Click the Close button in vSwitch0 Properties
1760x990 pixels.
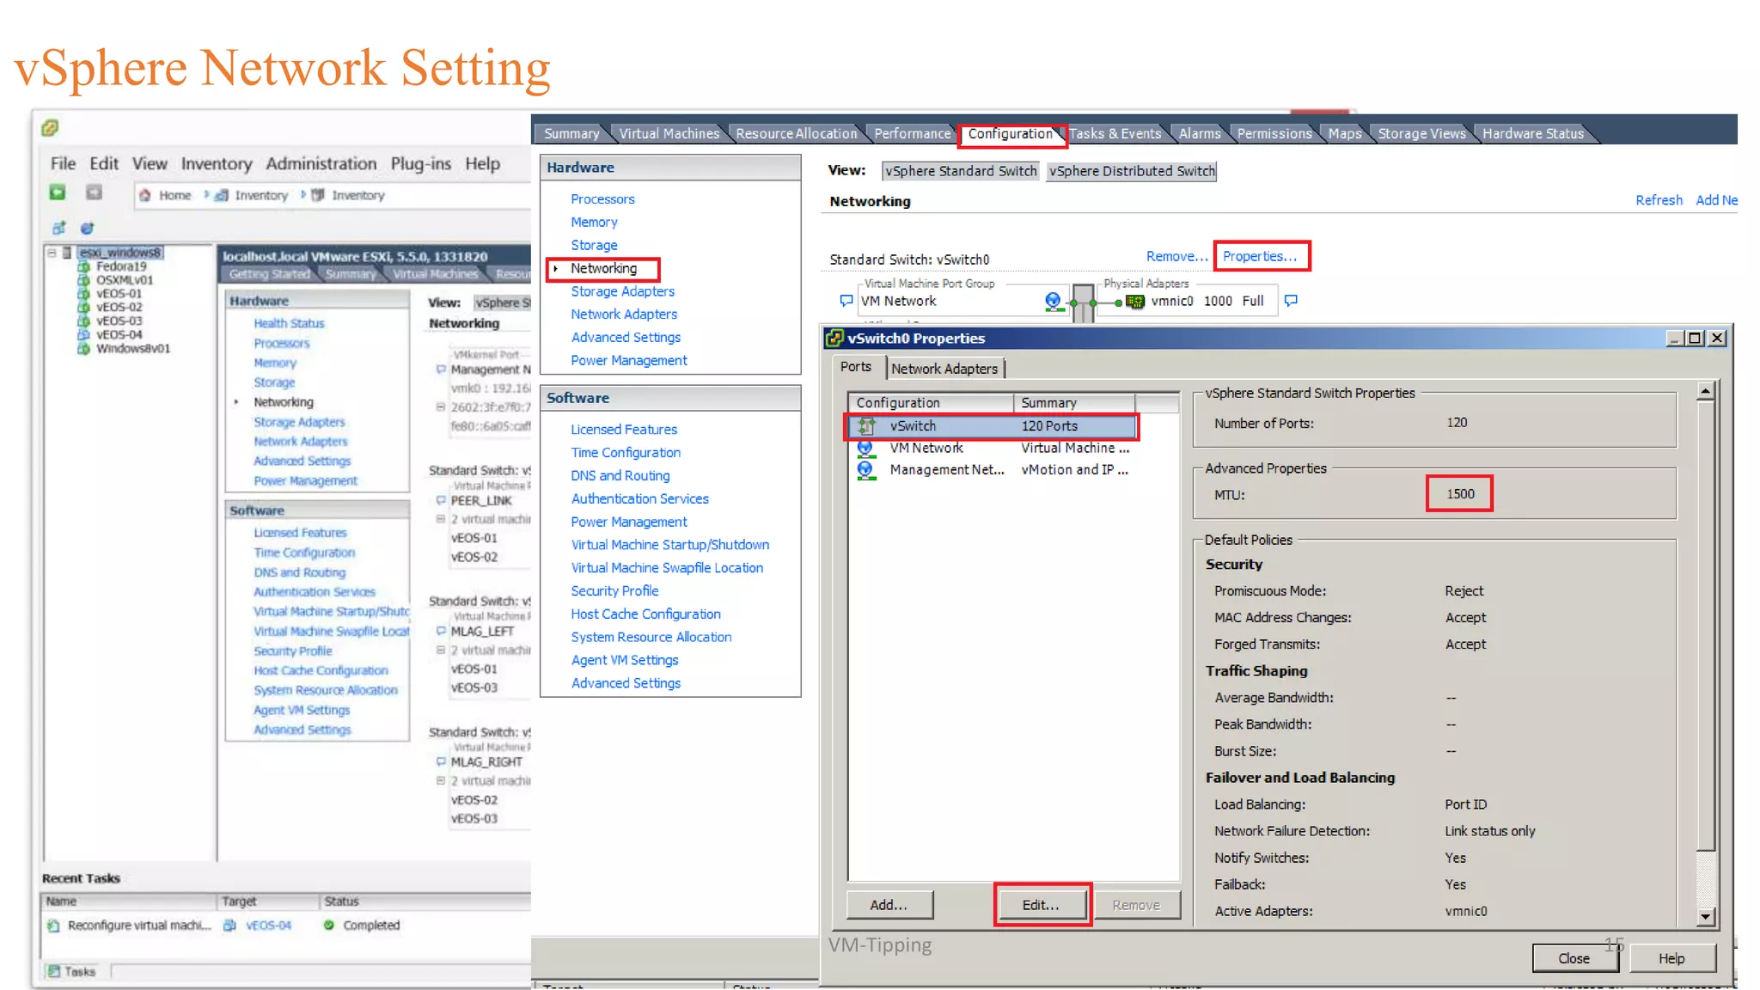(1574, 958)
